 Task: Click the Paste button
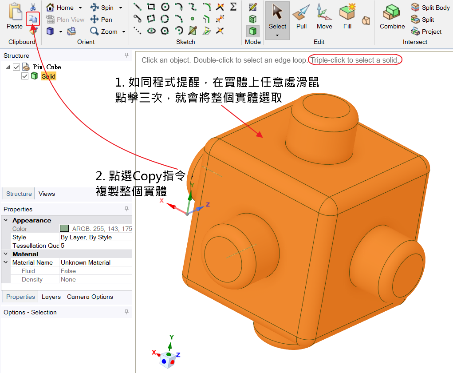coord(15,16)
